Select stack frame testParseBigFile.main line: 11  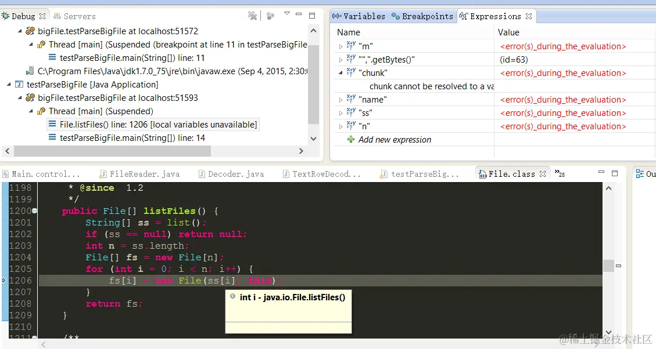(132, 58)
